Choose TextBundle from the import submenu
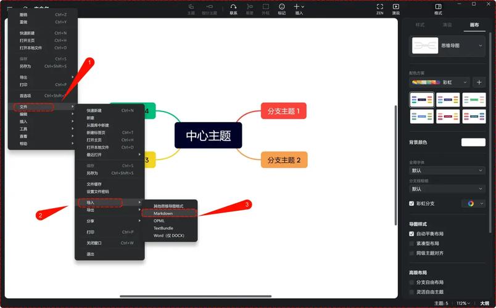The width and height of the screenshot is (496, 308). pos(169,228)
